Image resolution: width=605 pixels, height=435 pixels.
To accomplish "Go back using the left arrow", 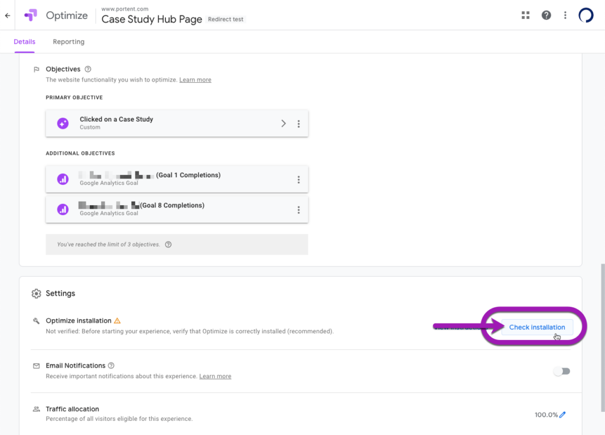I will pyautogui.click(x=8, y=15).
